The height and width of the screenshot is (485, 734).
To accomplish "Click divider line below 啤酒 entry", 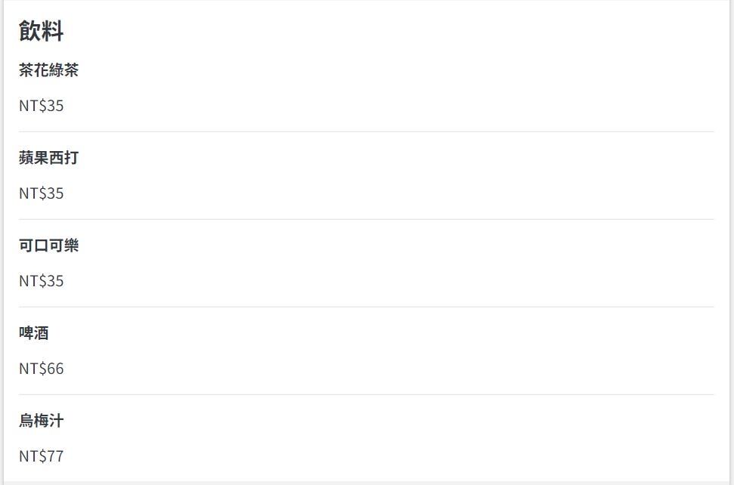I will pyautogui.click(x=367, y=395).
